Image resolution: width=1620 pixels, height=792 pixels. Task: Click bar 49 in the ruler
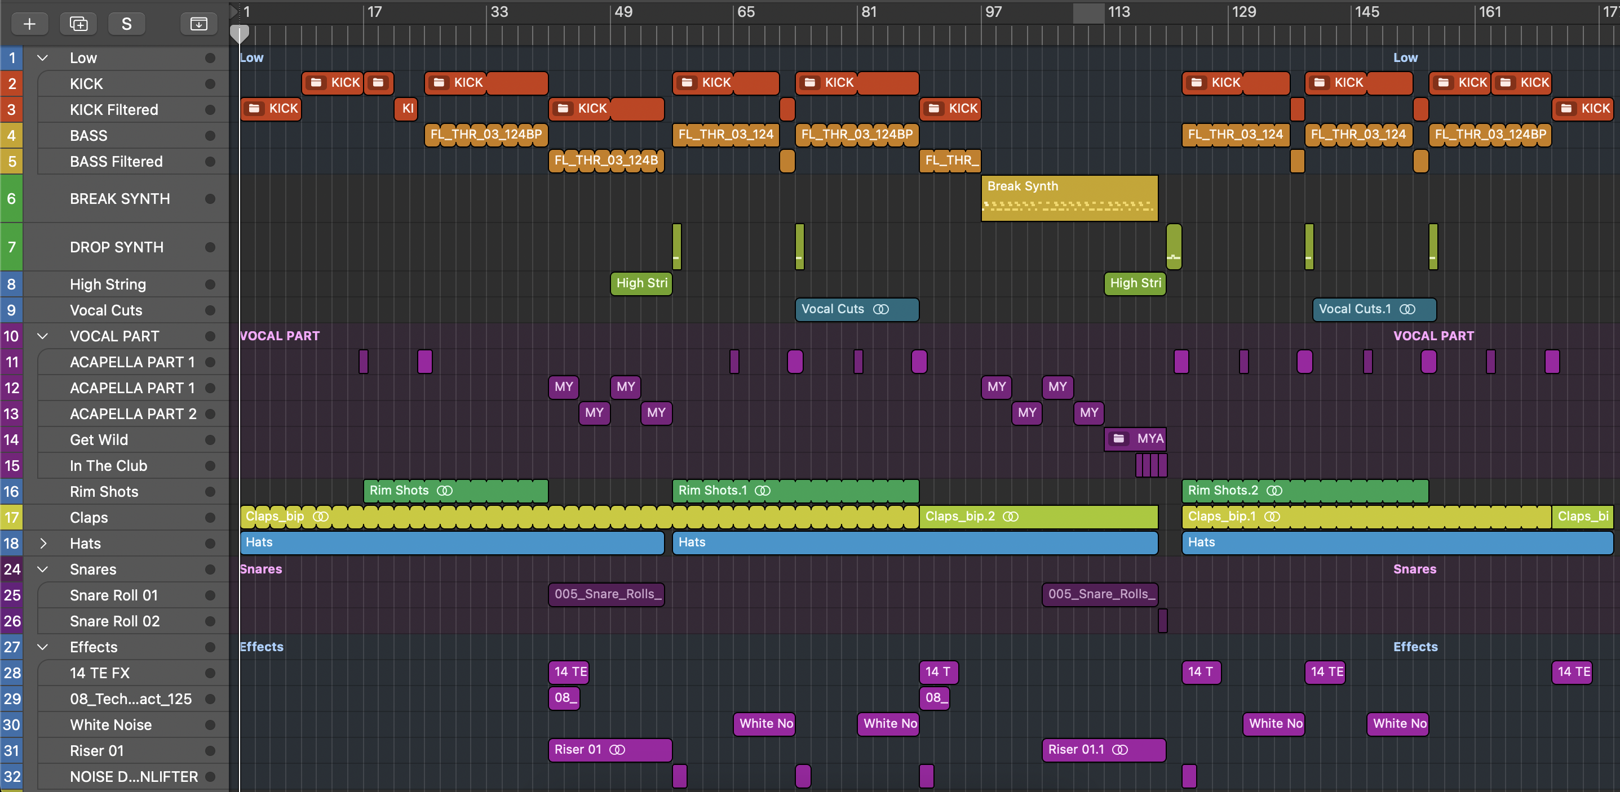point(623,12)
